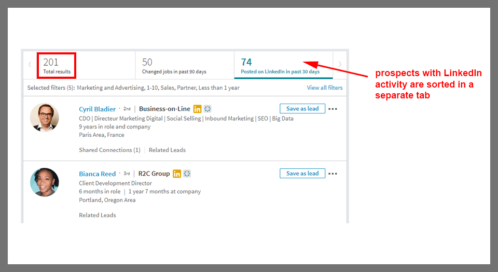Image resolution: width=498 pixels, height=272 pixels.
Task: Open View all filters link
Action: point(325,88)
